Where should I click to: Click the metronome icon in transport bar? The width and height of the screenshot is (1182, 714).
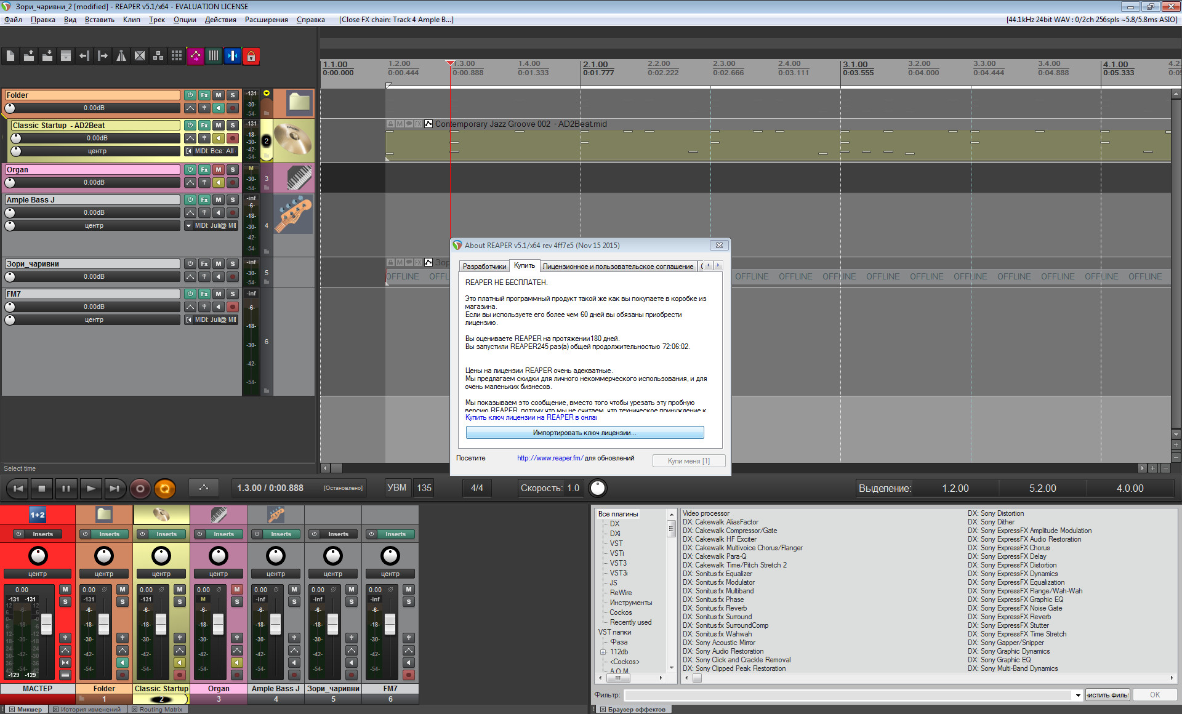tap(203, 488)
